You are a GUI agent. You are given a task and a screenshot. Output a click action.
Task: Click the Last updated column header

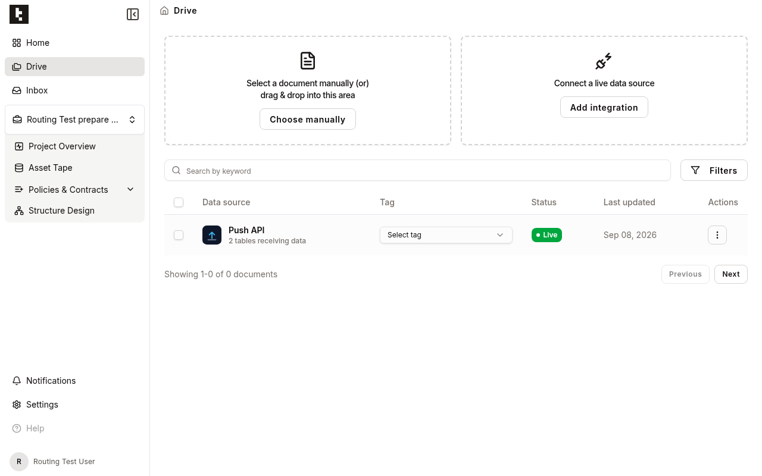coord(629,202)
